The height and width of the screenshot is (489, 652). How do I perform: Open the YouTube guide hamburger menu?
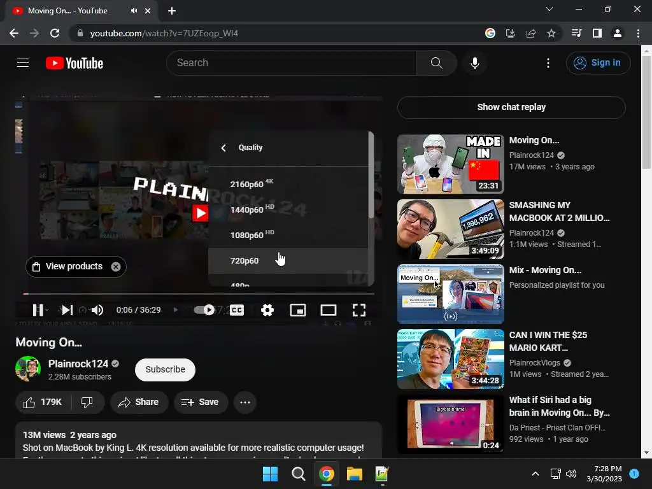[23, 63]
